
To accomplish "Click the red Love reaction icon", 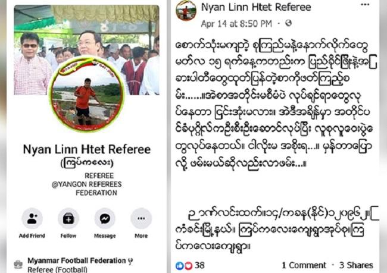I will point(188,266).
